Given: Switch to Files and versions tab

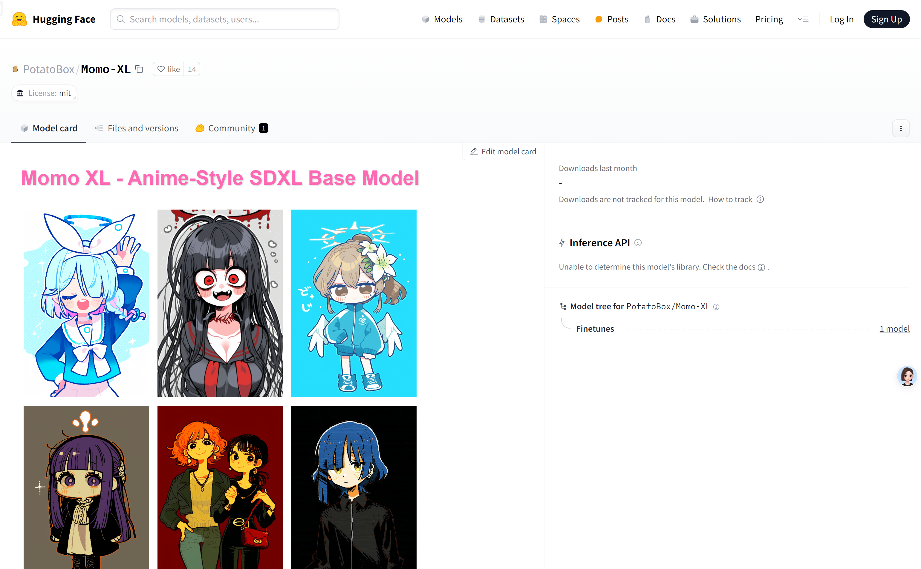Looking at the screenshot, I should [x=136, y=128].
